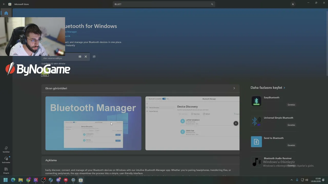Click Ücretsiz button for Universal Simple Bluetooth

291,125
